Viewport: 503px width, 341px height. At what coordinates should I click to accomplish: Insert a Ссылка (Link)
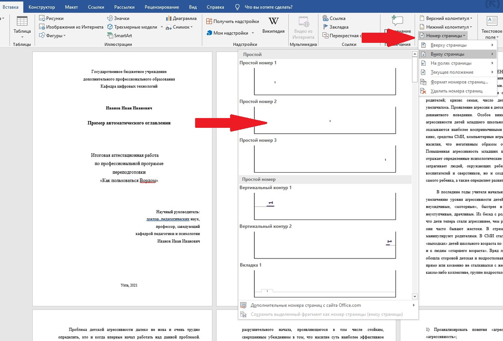point(334,18)
